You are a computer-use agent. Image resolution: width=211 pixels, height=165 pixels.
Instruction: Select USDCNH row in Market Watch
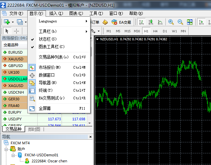[15, 92]
